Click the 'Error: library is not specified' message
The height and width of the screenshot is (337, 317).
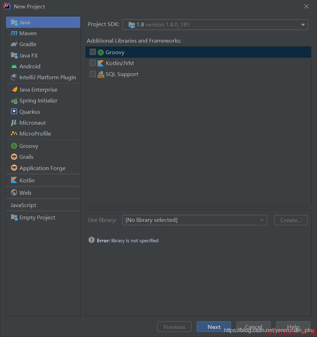[128, 241]
